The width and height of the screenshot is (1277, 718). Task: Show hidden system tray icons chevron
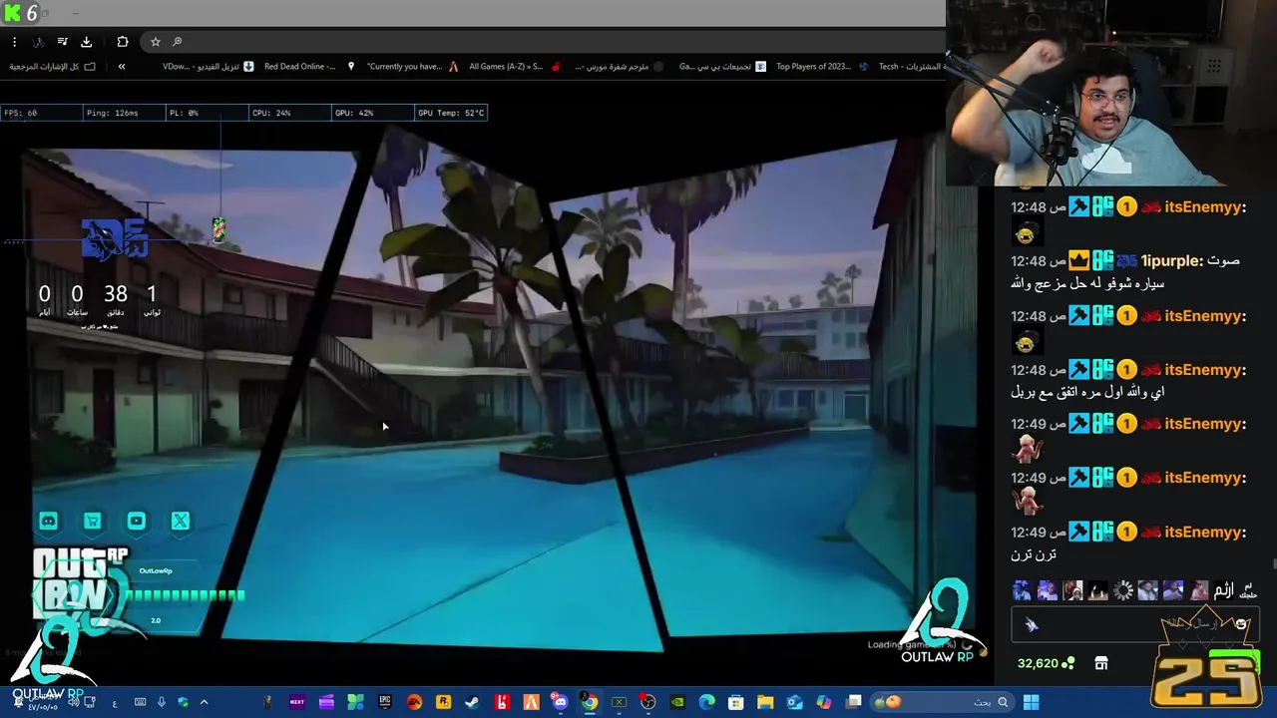click(204, 702)
